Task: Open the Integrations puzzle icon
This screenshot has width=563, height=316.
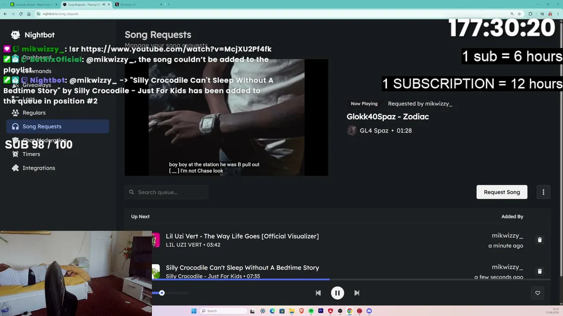Action: click(x=15, y=168)
